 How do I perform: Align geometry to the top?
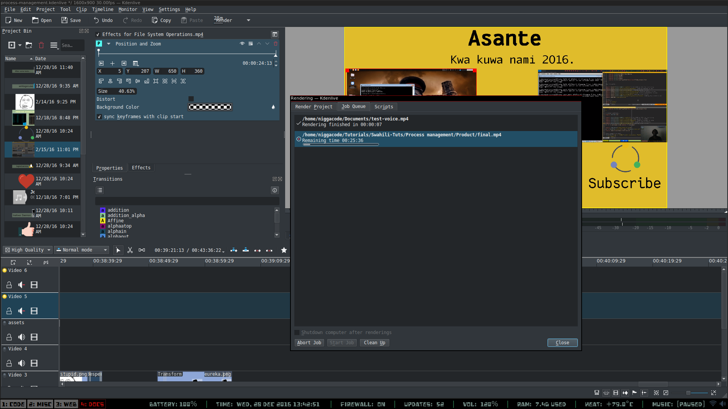coord(129,81)
